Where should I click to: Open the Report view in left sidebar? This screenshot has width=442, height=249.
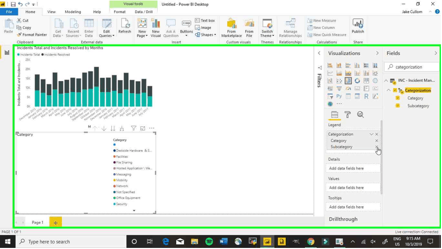7,53
